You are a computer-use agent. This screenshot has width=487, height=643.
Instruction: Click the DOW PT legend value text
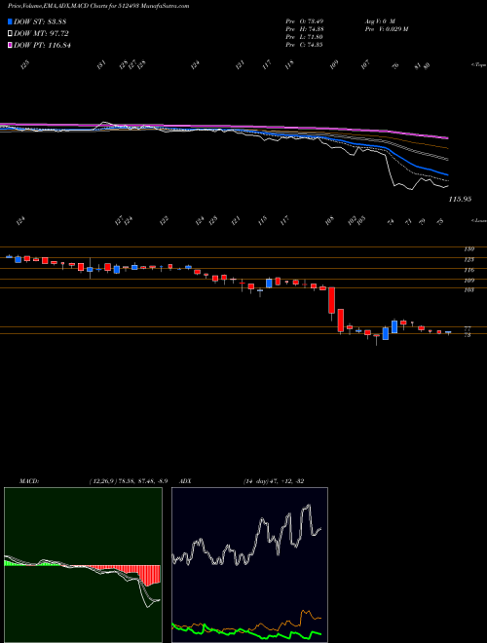click(x=42, y=45)
